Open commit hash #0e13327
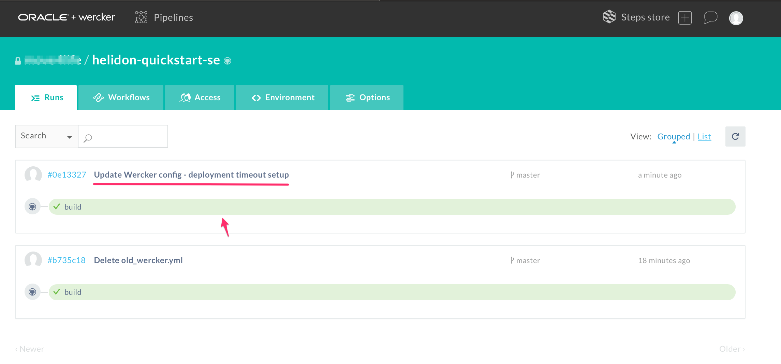The width and height of the screenshot is (781, 364). (67, 175)
